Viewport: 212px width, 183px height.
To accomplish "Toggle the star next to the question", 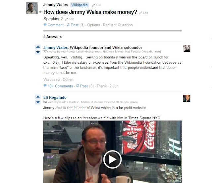I will [x=40, y=12].
